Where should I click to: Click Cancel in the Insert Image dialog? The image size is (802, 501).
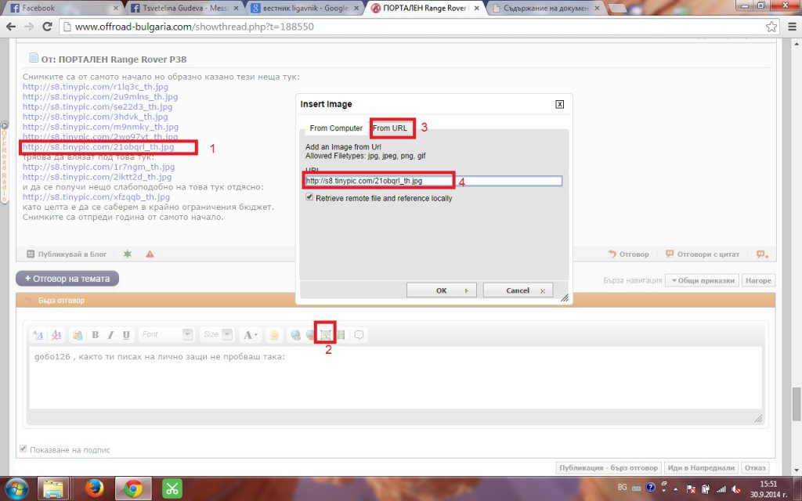point(518,290)
